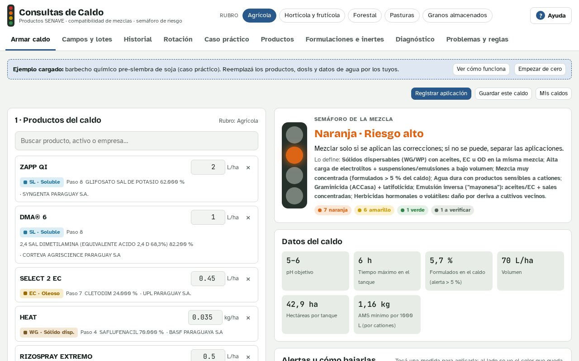
Task: Click Guardar este caldo button
Action: [503, 93]
